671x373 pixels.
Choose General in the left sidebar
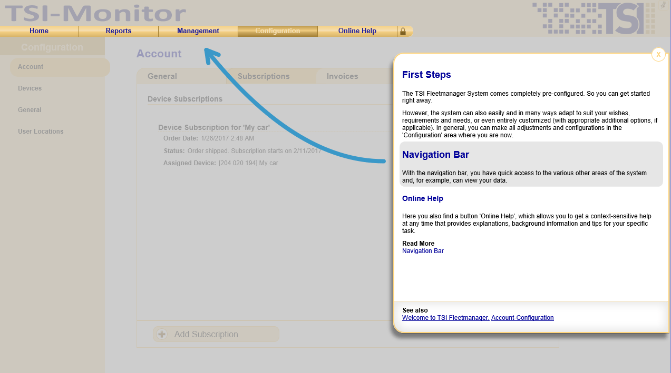(30, 110)
